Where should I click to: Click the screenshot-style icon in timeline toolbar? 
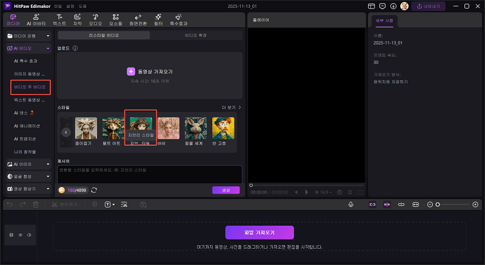point(143,204)
